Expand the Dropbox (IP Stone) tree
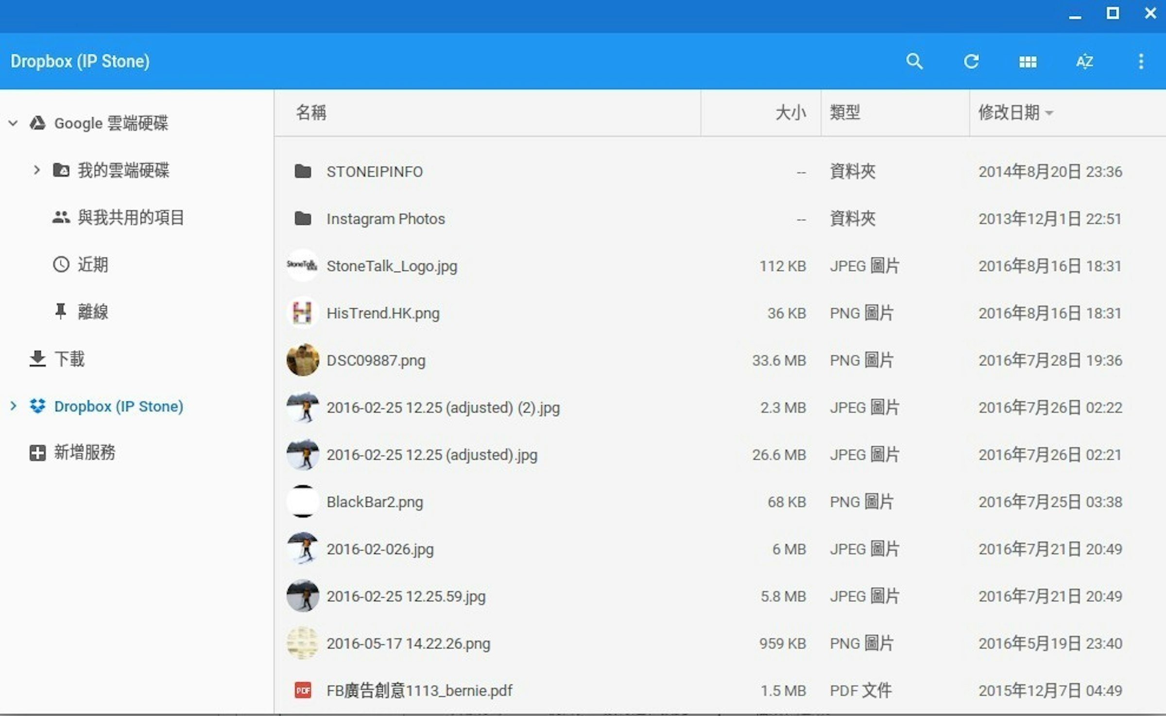This screenshot has width=1166, height=716. 13,406
